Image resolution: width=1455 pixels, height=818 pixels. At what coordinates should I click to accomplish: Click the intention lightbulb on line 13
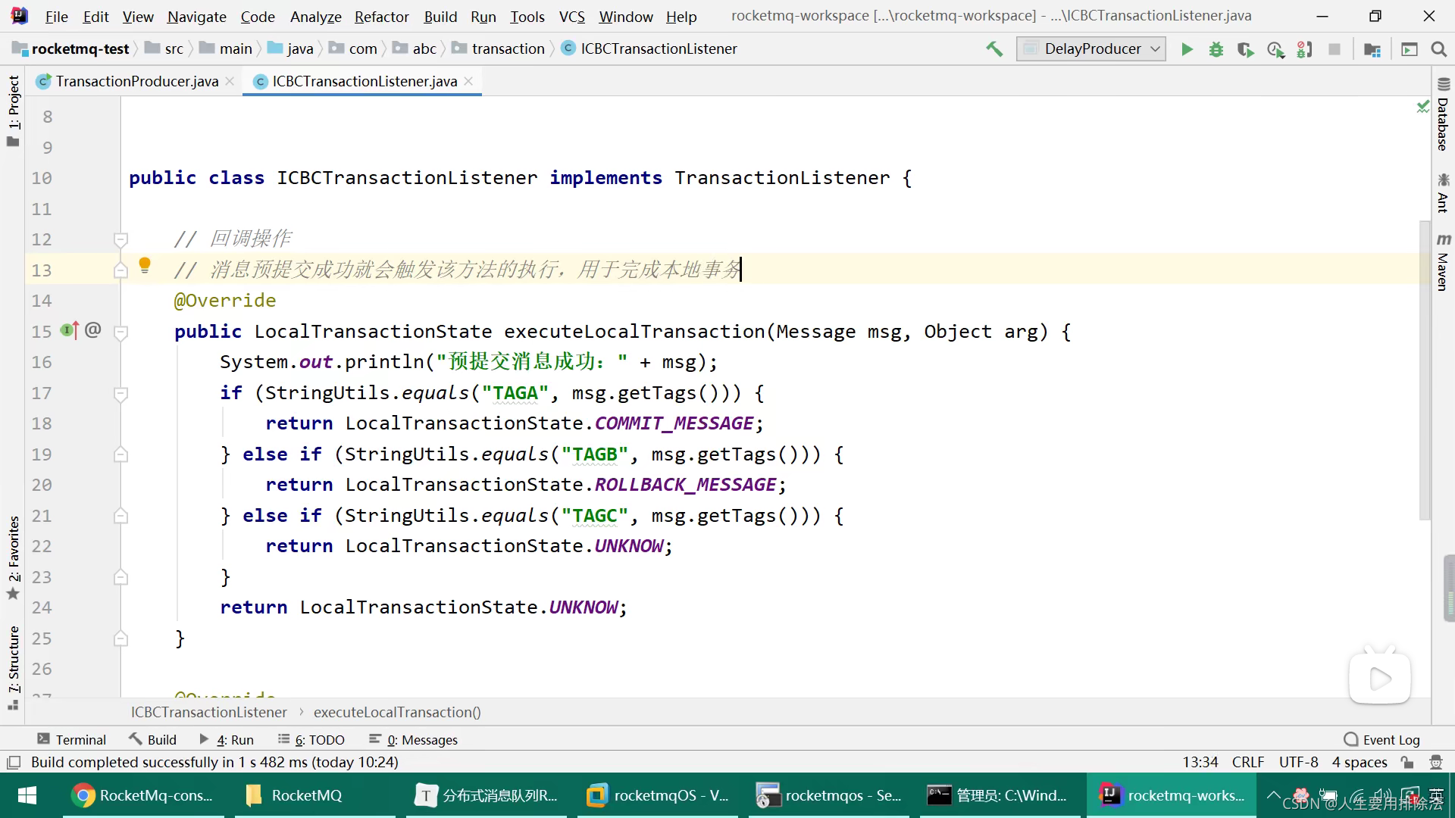click(145, 266)
